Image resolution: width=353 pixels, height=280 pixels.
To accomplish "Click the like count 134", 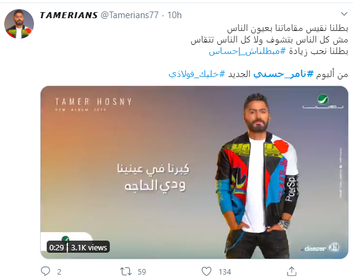I will [x=224, y=272].
